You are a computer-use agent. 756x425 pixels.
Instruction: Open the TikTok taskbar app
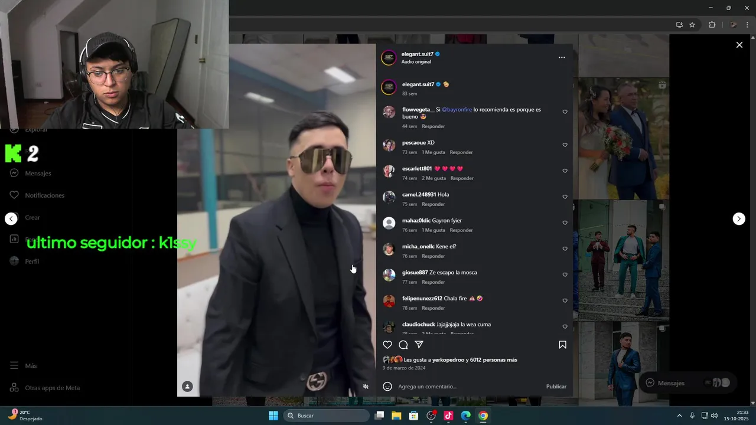click(x=448, y=416)
